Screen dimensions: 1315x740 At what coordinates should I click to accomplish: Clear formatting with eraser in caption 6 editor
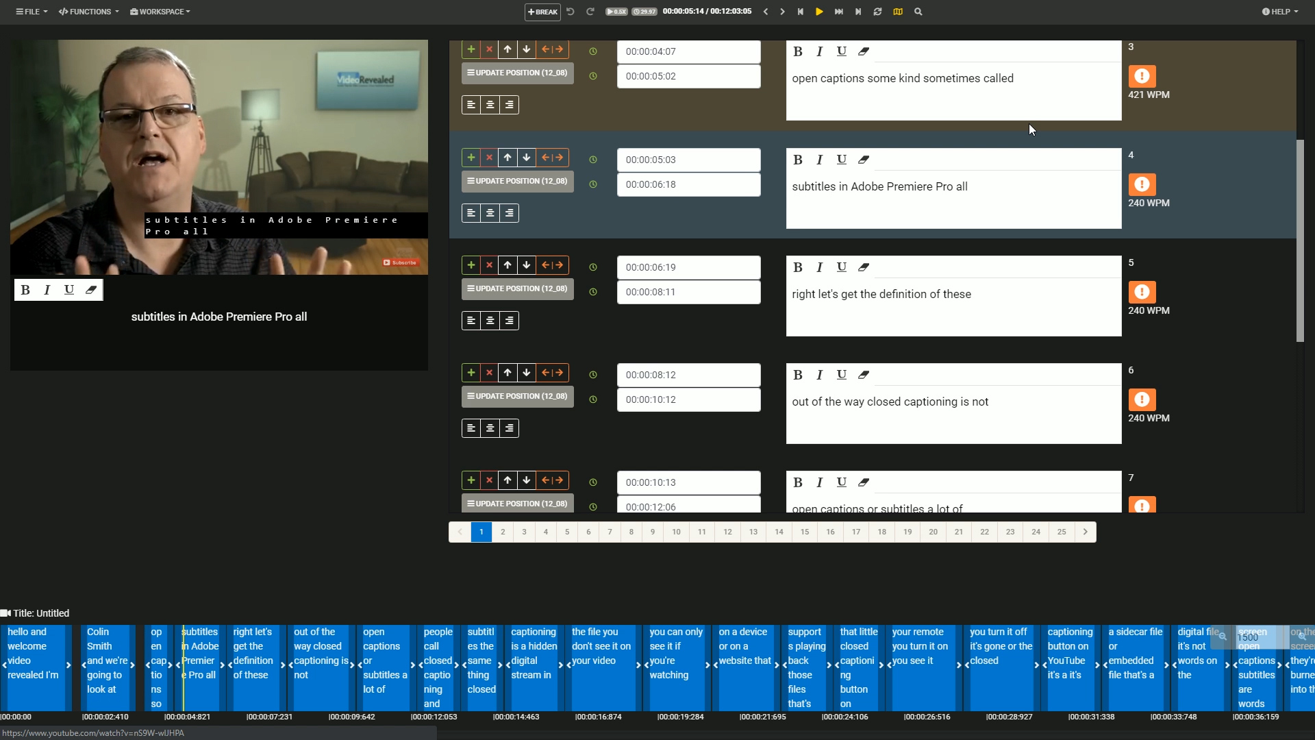(x=864, y=375)
